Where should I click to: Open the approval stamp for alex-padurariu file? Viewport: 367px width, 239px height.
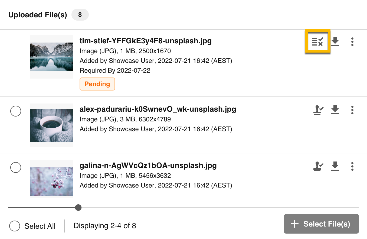click(318, 110)
